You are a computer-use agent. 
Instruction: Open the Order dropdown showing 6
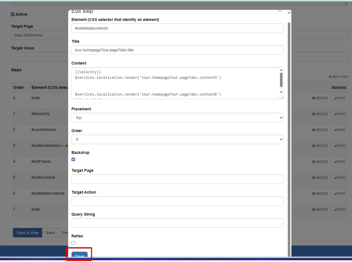177,139
